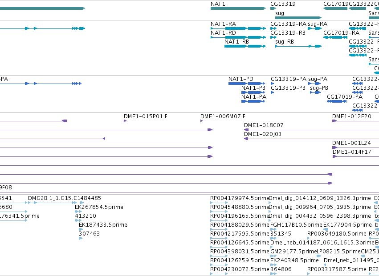The image size is (379, 276).
Task: Click the EK177904.5prime EST label
Action: pos(347,225)
